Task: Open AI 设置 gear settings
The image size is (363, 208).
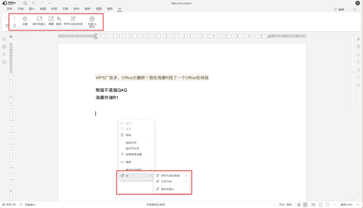Action: 25,21
